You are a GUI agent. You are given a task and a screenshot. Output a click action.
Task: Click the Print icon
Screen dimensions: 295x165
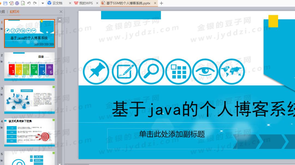(x=17, y=3)
